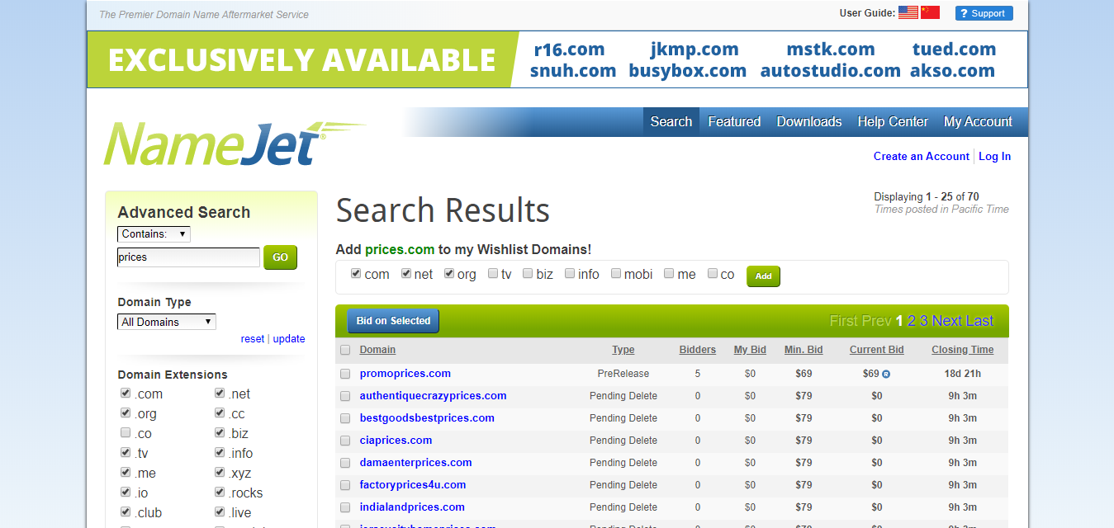Toggle the select-all checkbox in table header
This screenshot has width=1114, height=528.
tap(345, 351)
